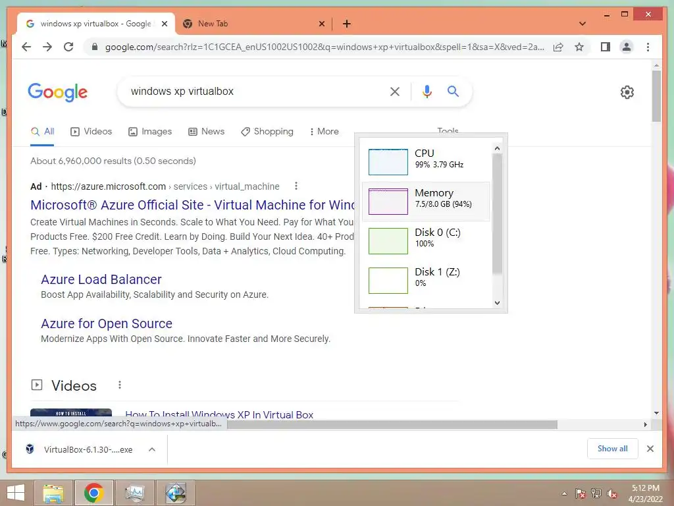
Task: Click the performance panel scrollbar thumb
Action: coord(497,214)
